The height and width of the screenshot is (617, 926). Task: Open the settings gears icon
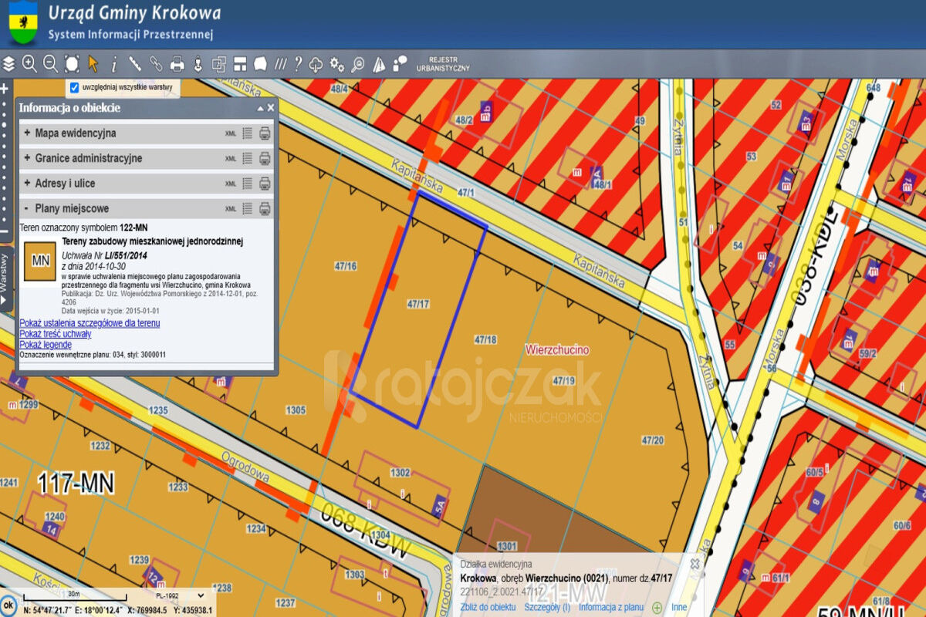tap(337, 63)
